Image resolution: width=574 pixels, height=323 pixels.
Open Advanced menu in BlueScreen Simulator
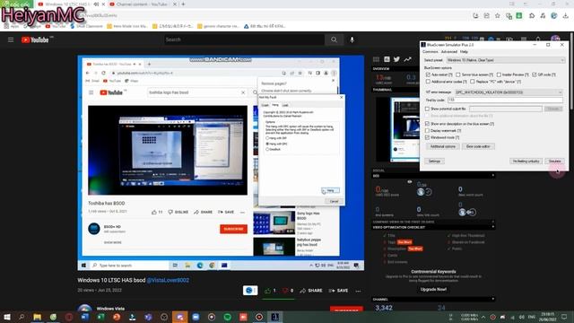(448, 52)
